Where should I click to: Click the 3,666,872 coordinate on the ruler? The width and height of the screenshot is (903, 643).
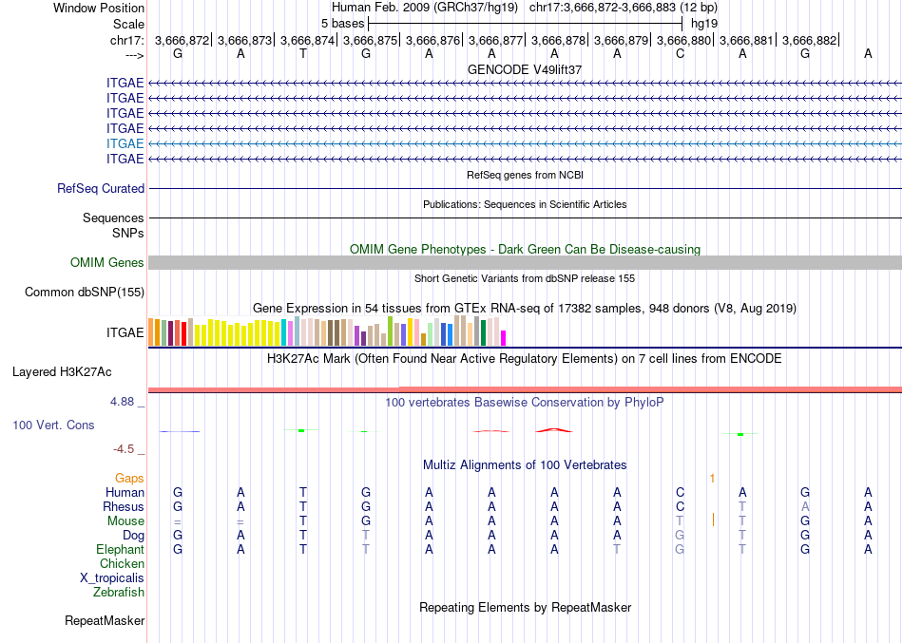[182, 40]
